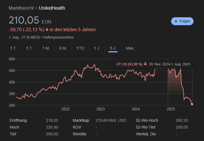Screen dimensions: 204x141
Task: Click the 2025 x-axis label
Action: pos(171,109)
